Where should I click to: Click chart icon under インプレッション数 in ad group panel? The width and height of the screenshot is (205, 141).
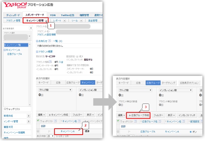pyautogui.click(x=162, y=95)
